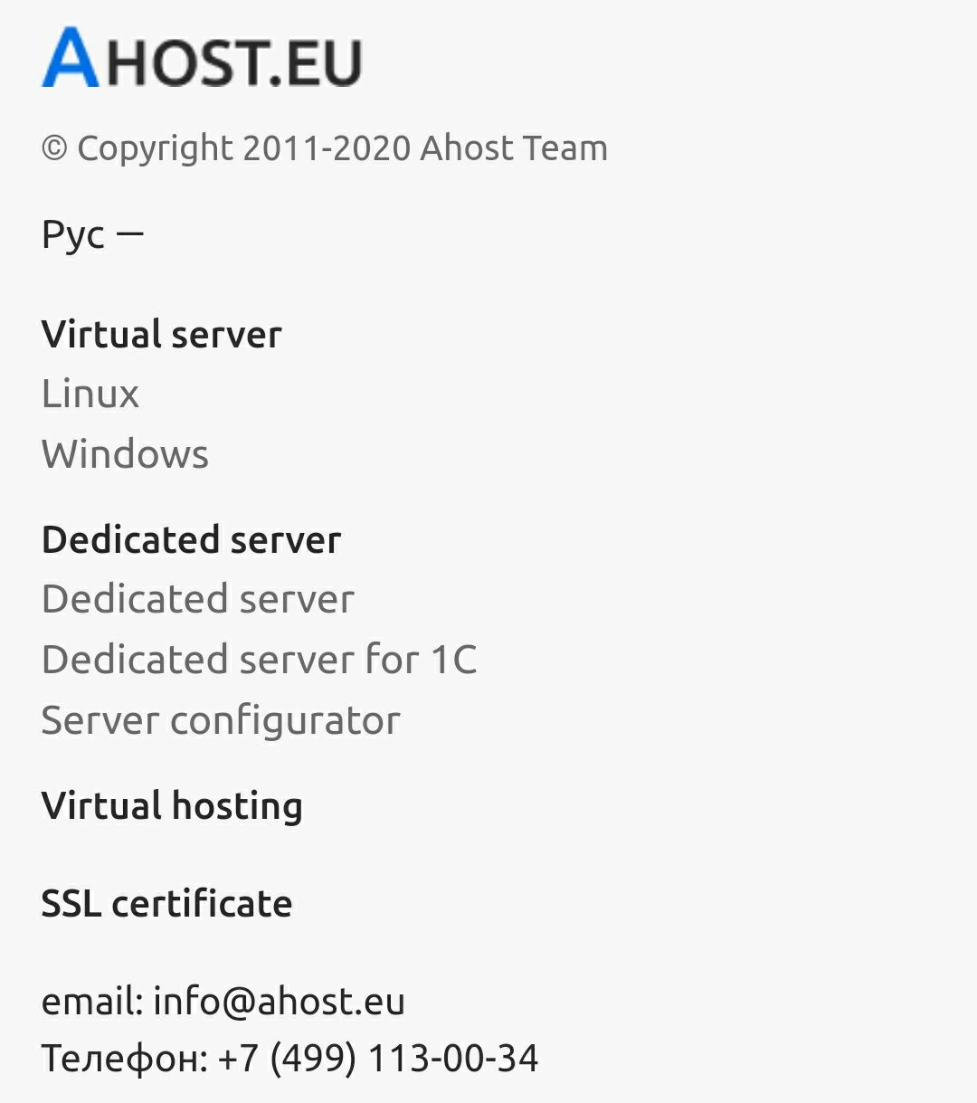Open the Virtual hosting link
This screenshot has width=977, height=1103.
[x=172, y=805]
